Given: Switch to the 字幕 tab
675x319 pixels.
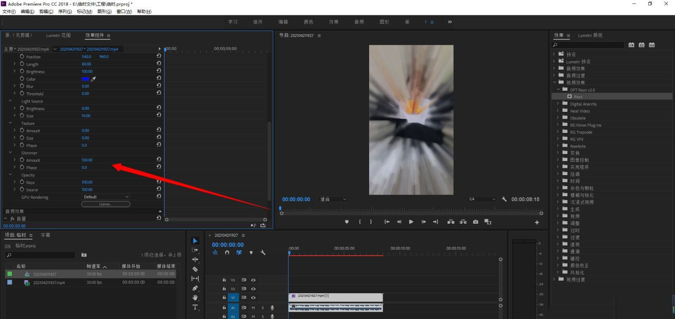Looking at the screenshot, I should tap(45, 235).
